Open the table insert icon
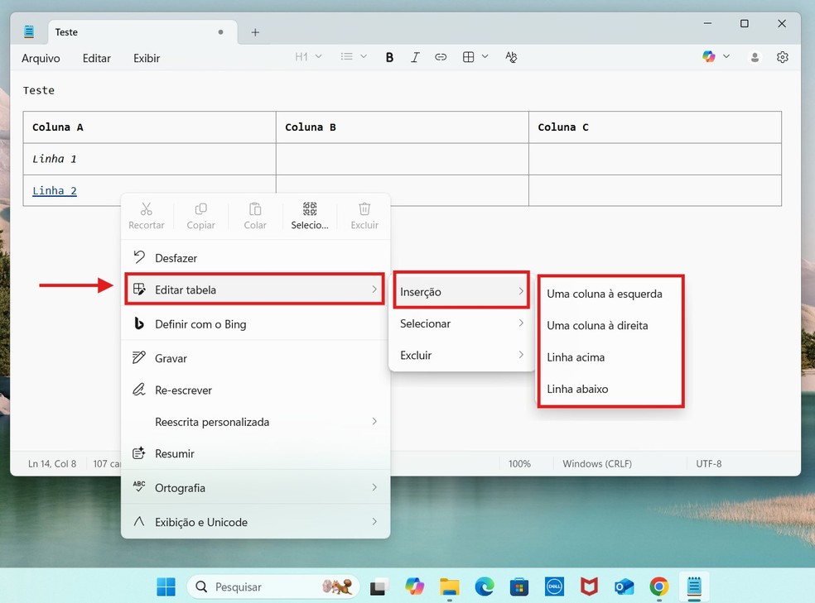Screen dimensions: 815x603 (x=468, y=57)
